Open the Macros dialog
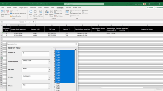 [7, 13]
